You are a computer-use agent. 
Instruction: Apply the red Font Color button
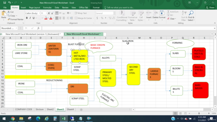pyautogui.click(x=51, y=18)
